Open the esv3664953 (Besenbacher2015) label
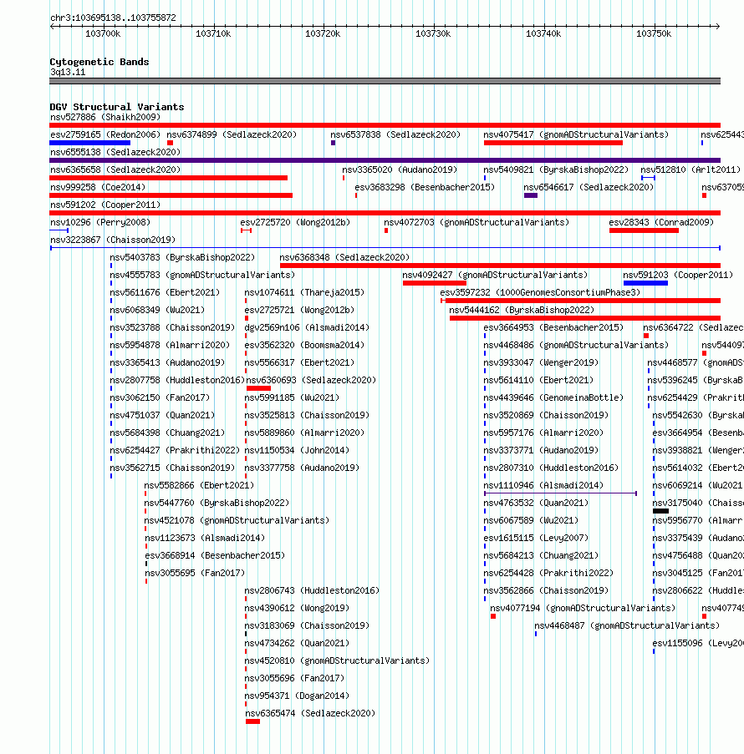The height and width of the screenshot is (754, 744). coord(553,327)
